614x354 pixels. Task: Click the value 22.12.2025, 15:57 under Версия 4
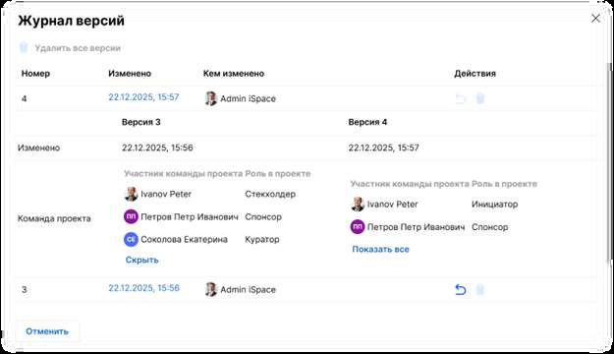point(384,147)
